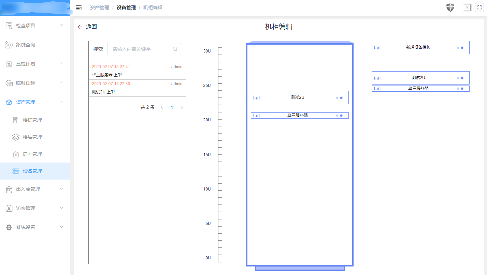
Task: Expand the 系统设置 menu chevron
Action: tap(61, 227)
